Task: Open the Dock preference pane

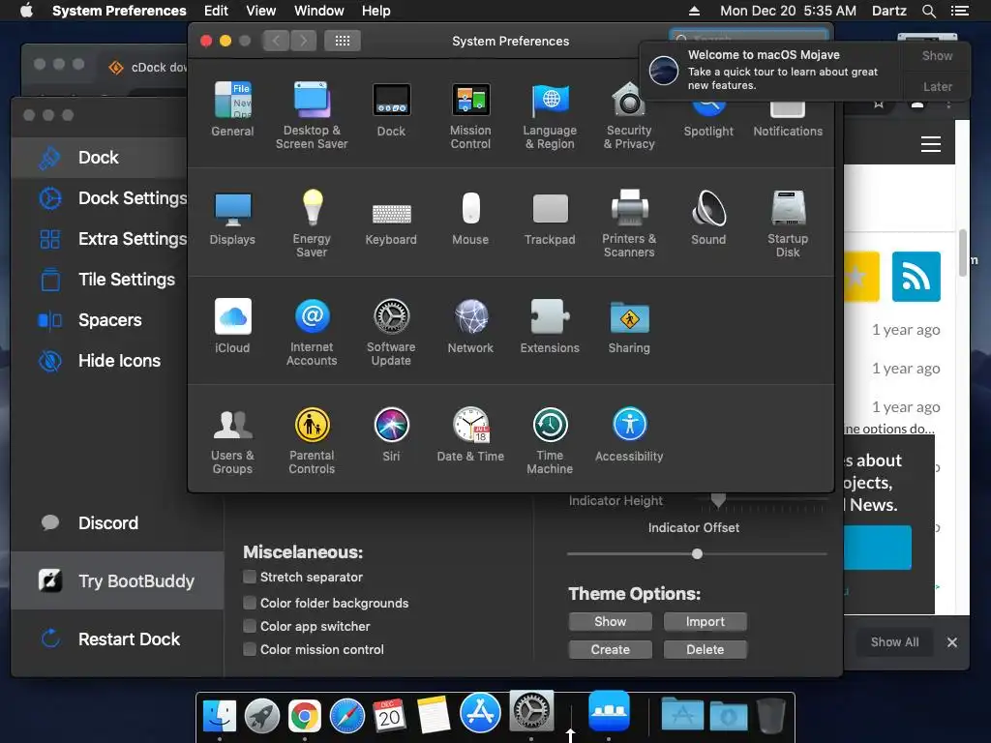Action: pos(391,109)
